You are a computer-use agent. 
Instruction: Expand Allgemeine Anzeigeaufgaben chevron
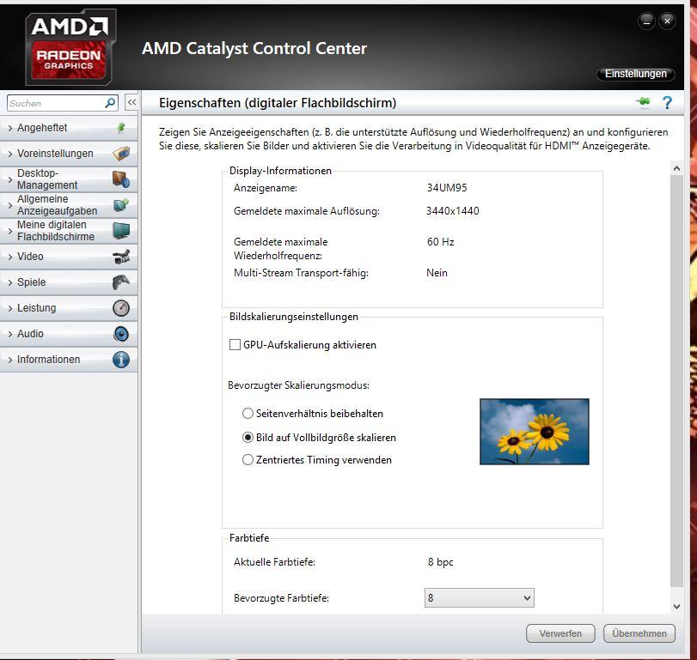pyautogui.click(x=10, y=205)
